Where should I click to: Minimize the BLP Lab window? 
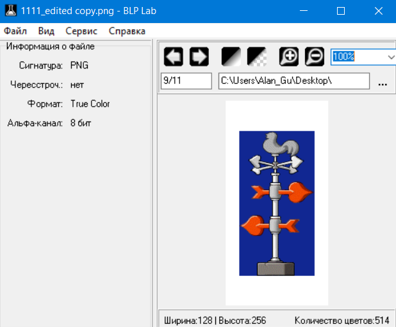tap(304, 11)
